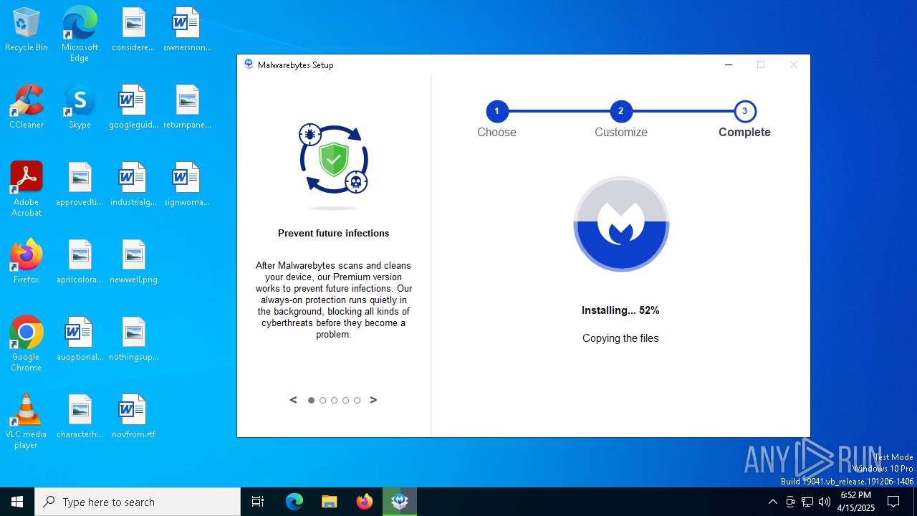917x516 pixels.
Task: Click the Installing... 52% progress text
Action: 620,310
